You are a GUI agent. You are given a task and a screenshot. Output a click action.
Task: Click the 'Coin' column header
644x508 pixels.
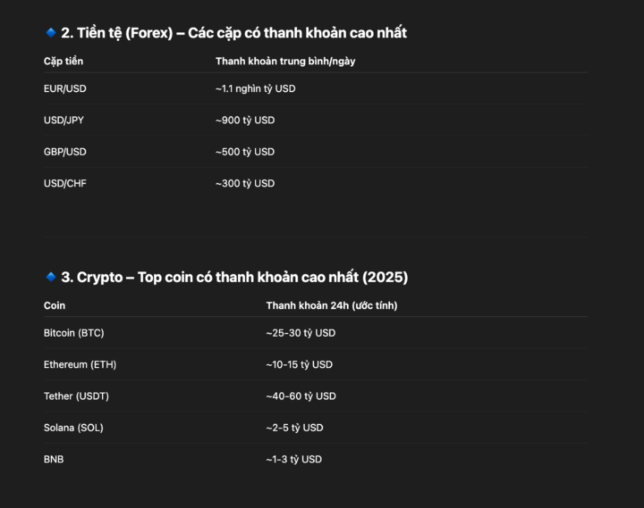(x=55, y=305)
